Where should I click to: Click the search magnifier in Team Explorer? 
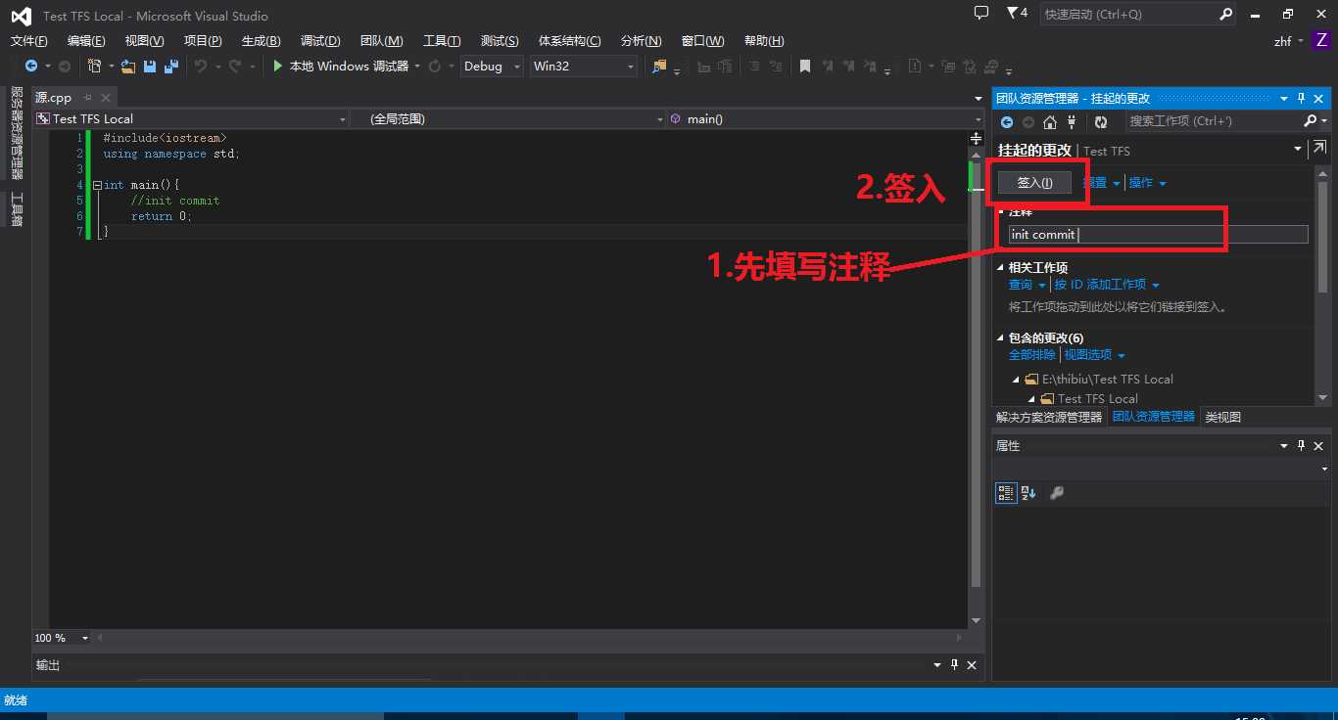pos(1311,121)
